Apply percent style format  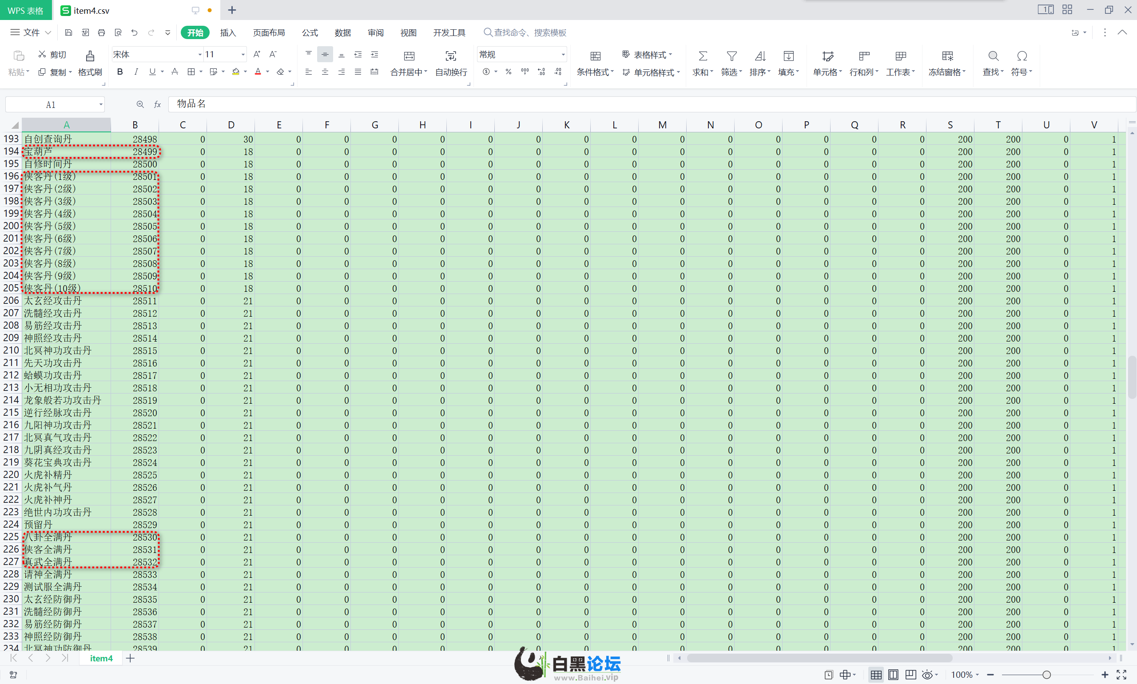pyautogui.click(x=509, y=72)
